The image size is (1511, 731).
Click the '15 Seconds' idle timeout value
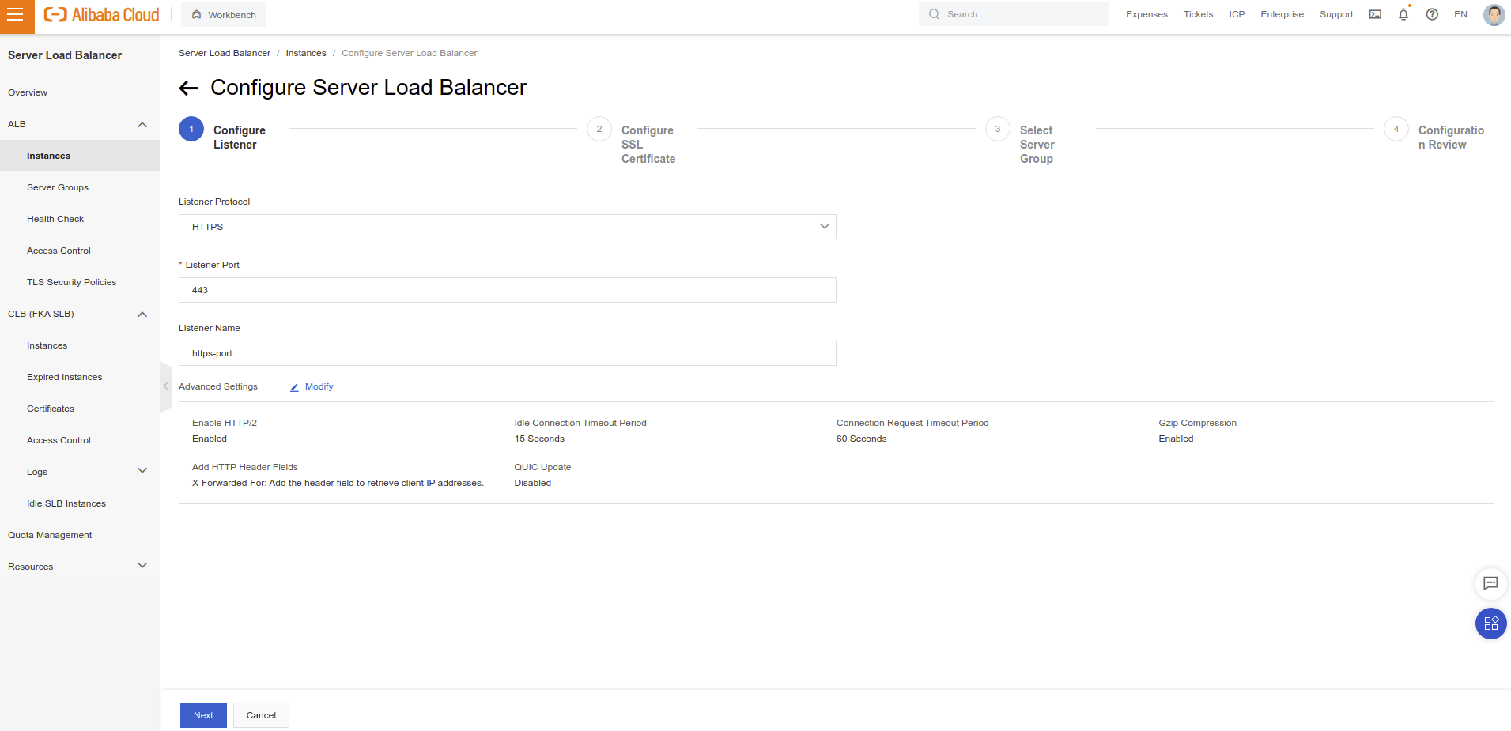tap(539, 439)
